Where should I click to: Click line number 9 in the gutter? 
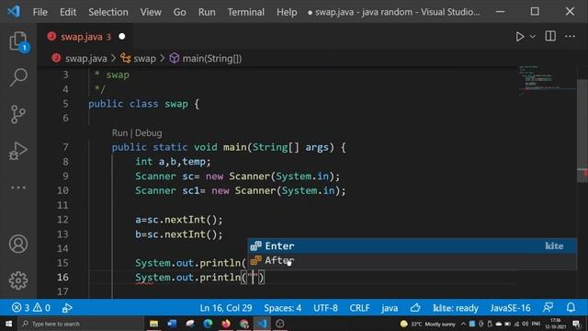click(65, 176)
